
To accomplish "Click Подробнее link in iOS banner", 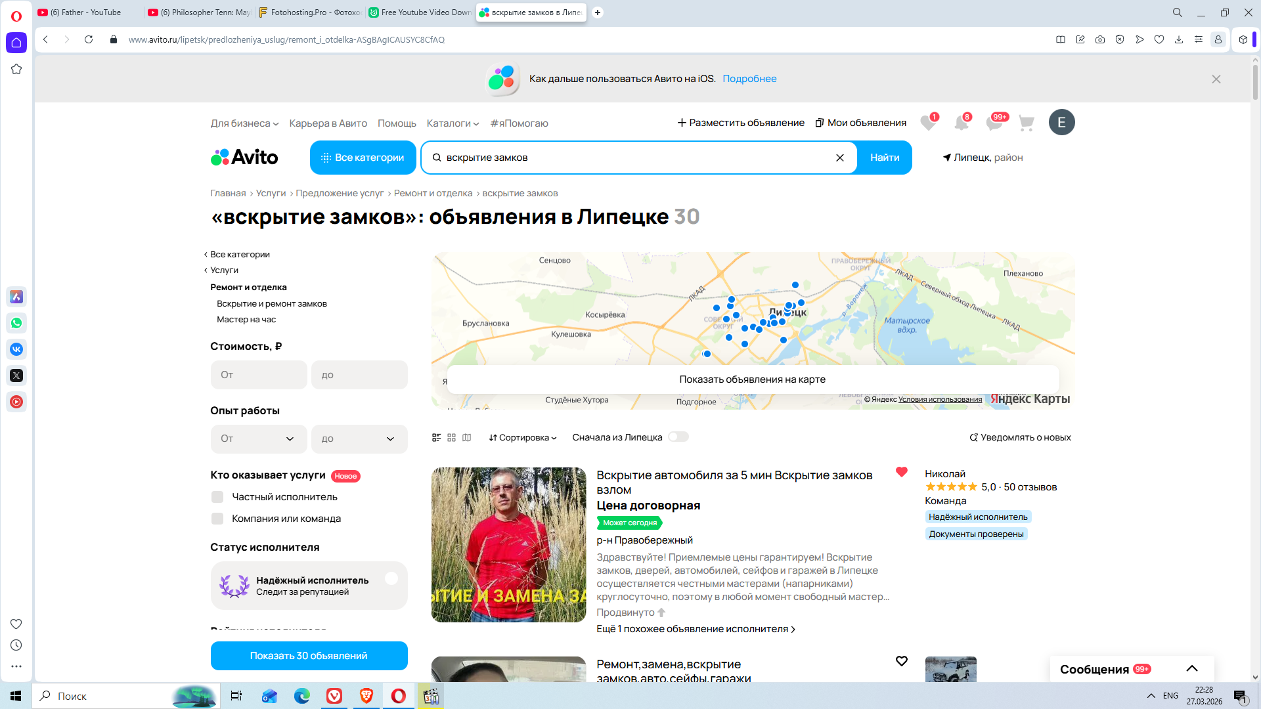I will (749, 79).
